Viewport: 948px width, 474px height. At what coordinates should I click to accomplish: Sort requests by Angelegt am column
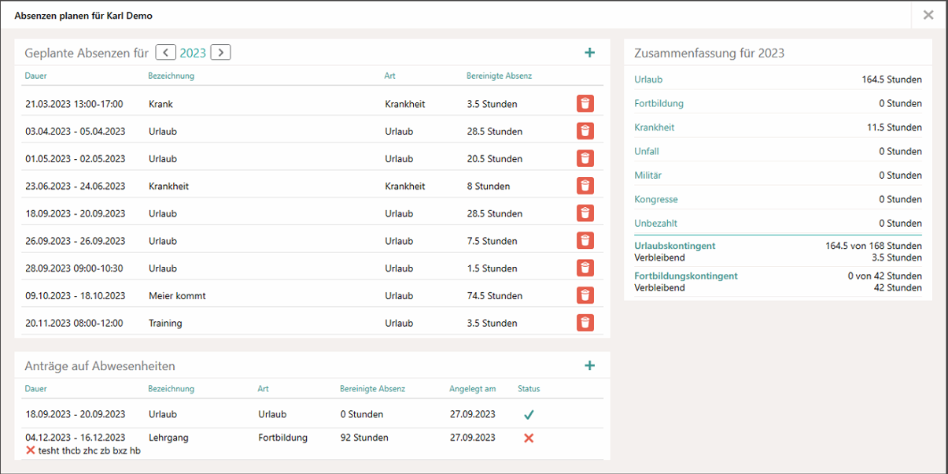(x=472, y=389)
